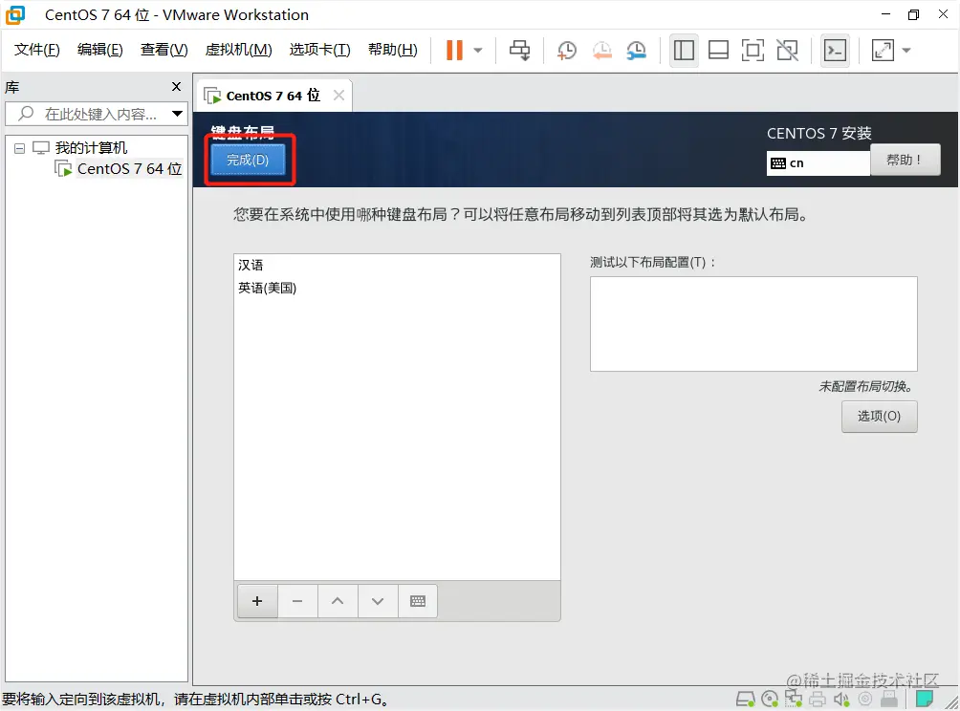This screenshot has height=711, width=960.
Task: Click the revert to snapshot icon
Action: [601, 51]
